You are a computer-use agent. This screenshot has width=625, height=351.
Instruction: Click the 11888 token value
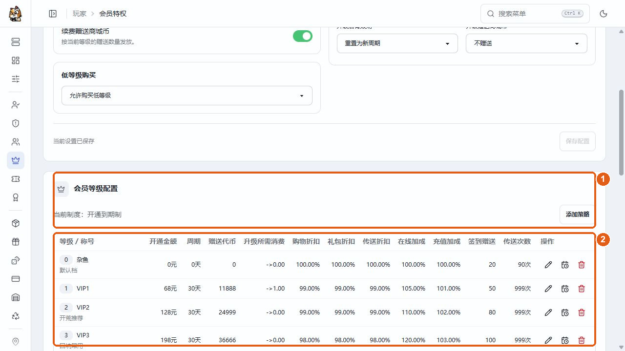pyautogui.click(x=227, y=289)
